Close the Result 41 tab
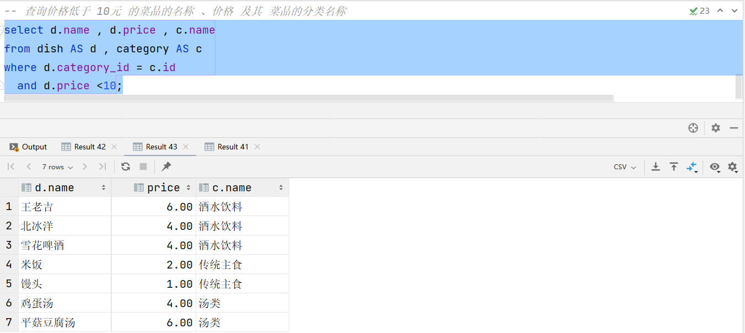 [257, 147]
